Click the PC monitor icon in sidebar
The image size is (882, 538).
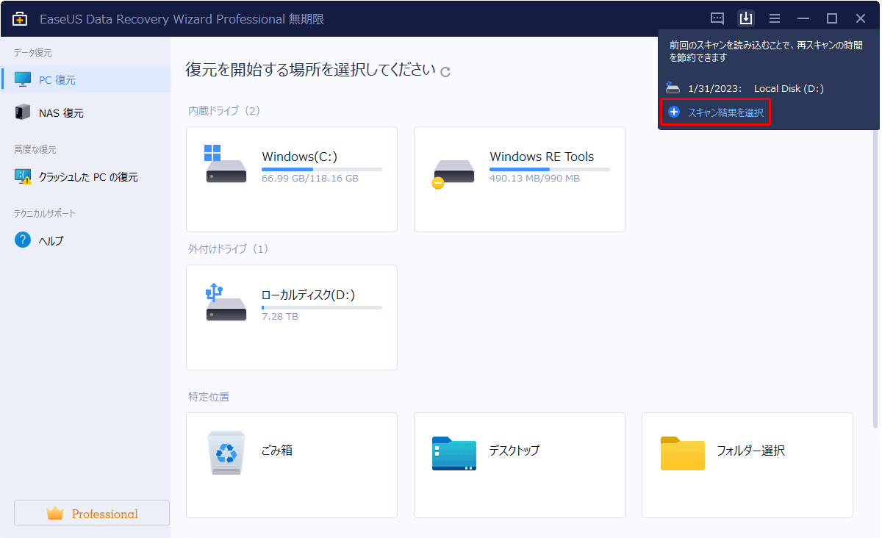[23, 79]
